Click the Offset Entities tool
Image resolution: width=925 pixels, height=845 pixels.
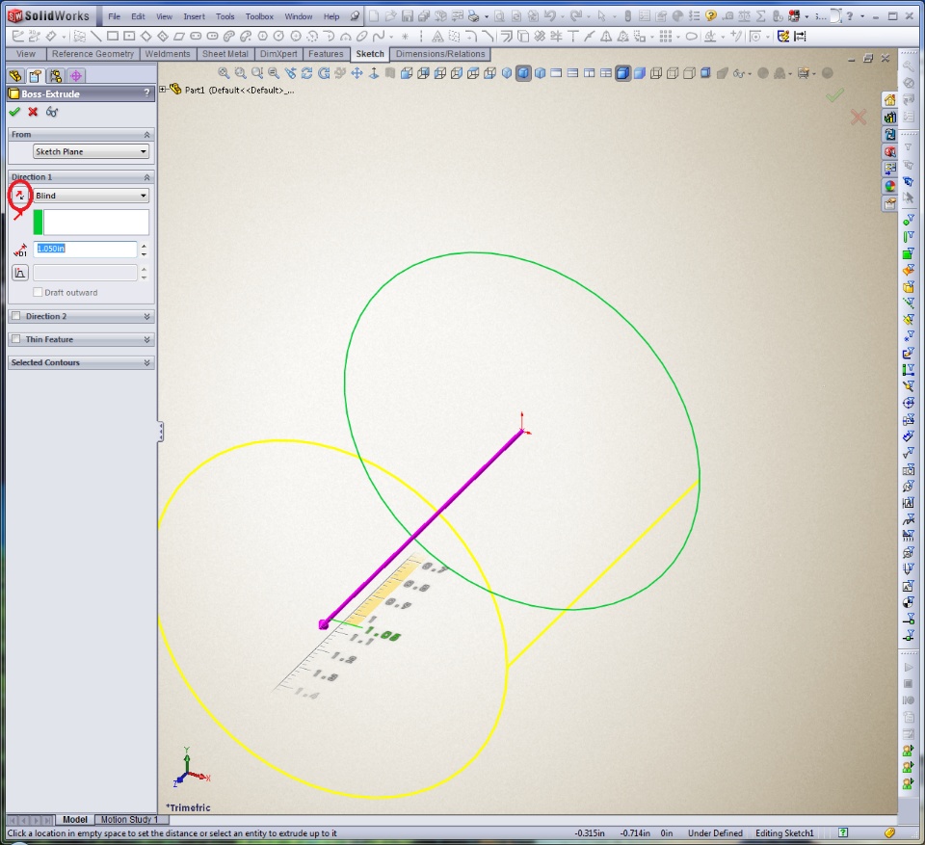[506, 37]
